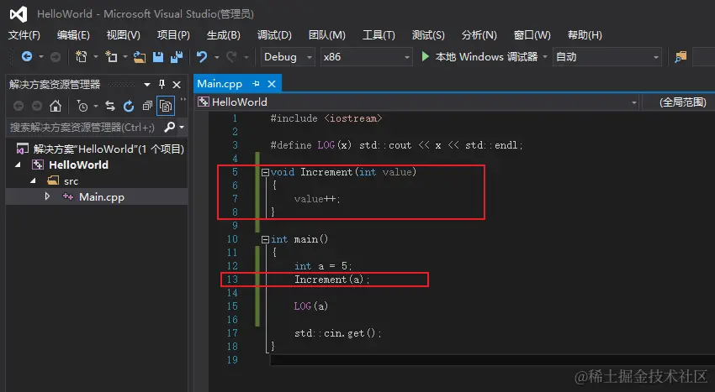Open the 调试(D) menu

[274, 35]
